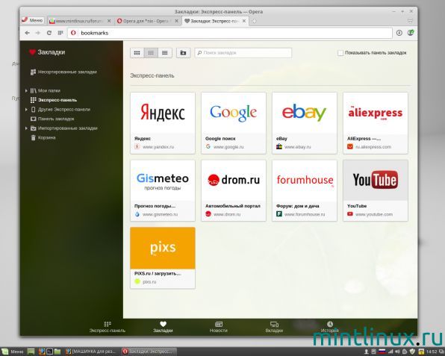
Task: Expand the Мои папки tree node
Action: click(26, 90)
